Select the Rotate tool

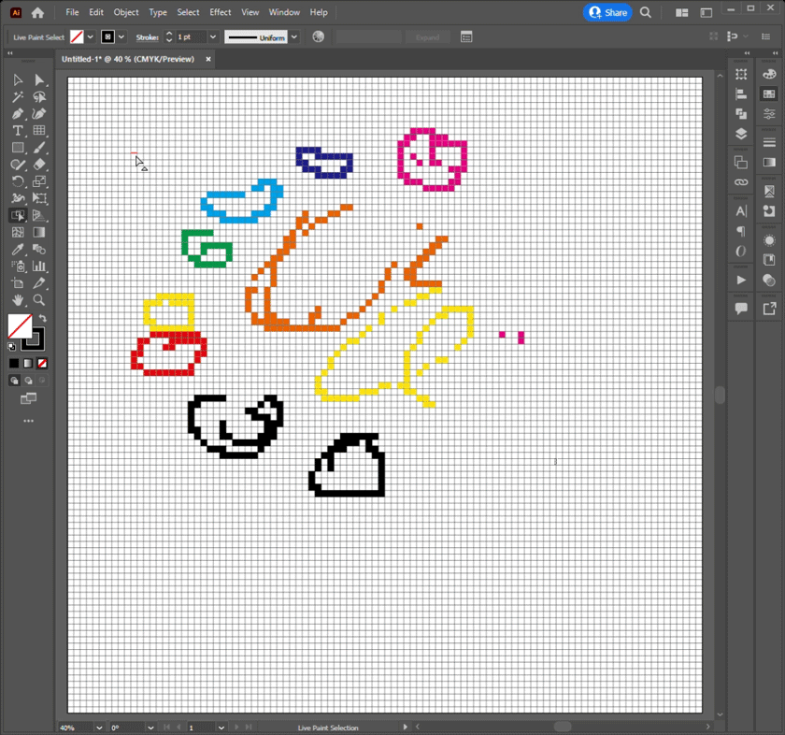(x=18, y=181)
